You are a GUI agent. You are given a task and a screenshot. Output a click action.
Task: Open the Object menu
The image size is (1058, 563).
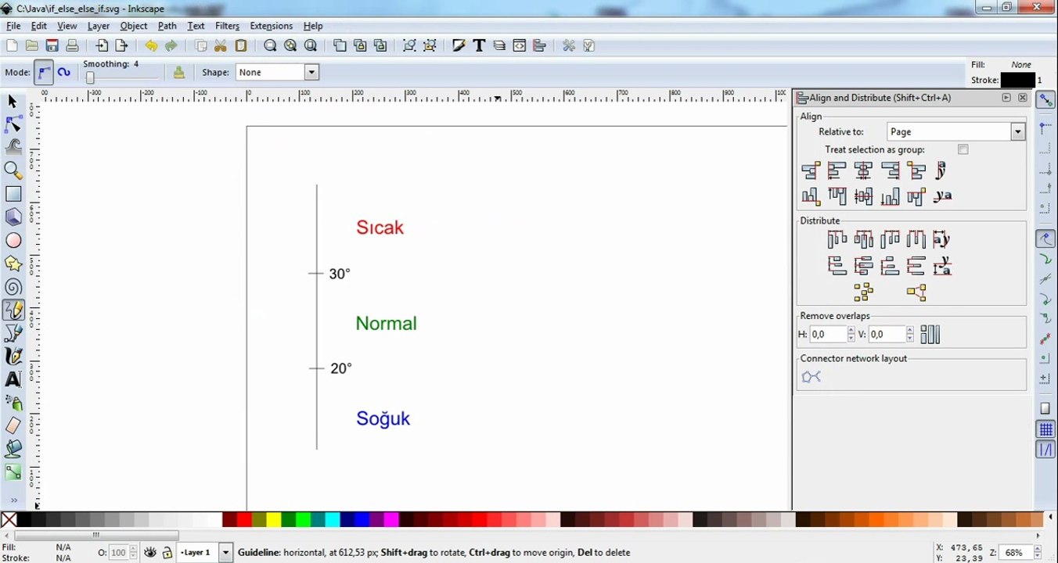click(134, 26)
